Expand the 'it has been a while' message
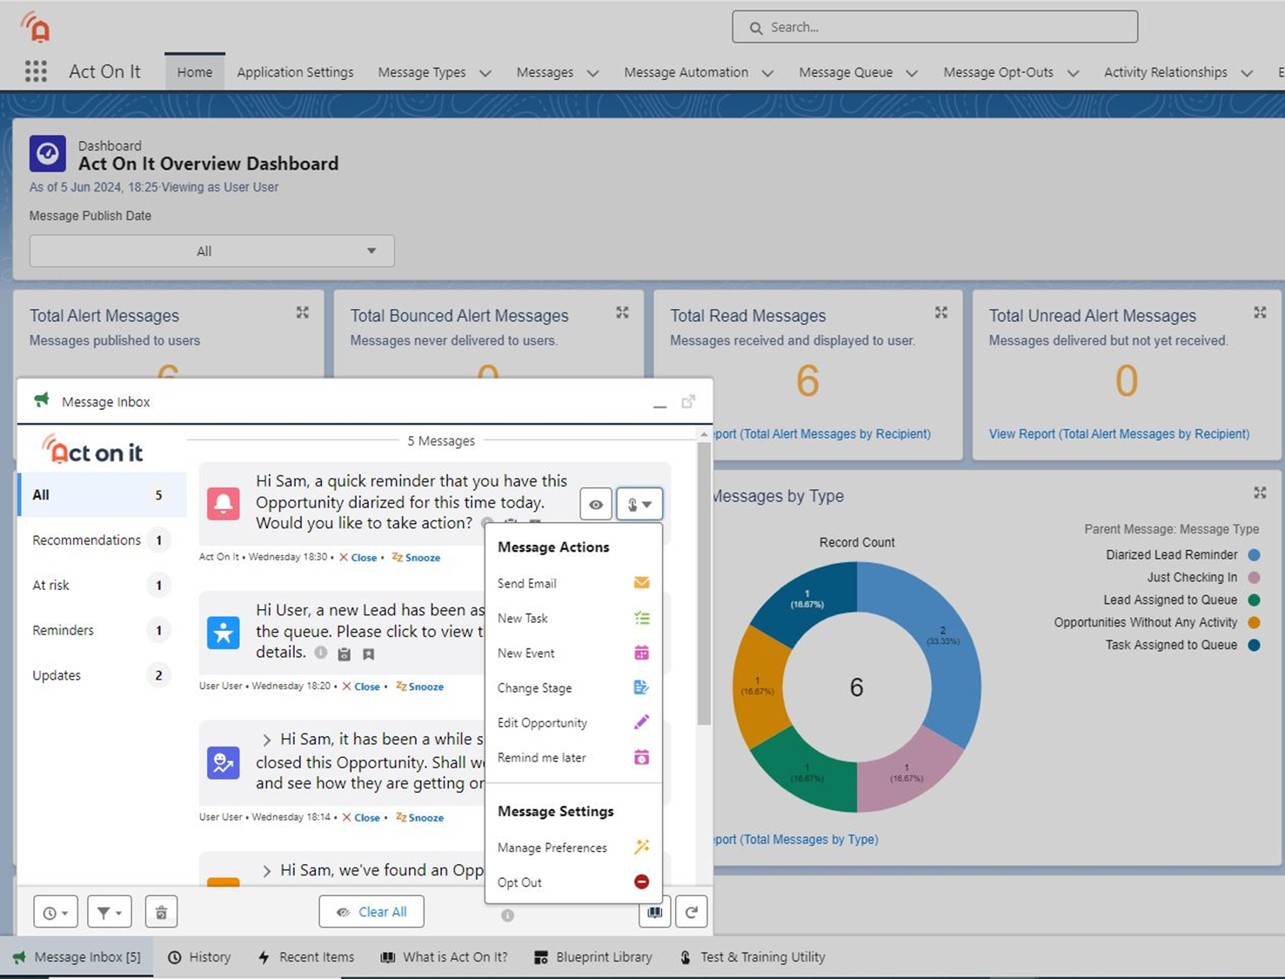The height and width of the screenshot is (979, 1285). (266, 740)
